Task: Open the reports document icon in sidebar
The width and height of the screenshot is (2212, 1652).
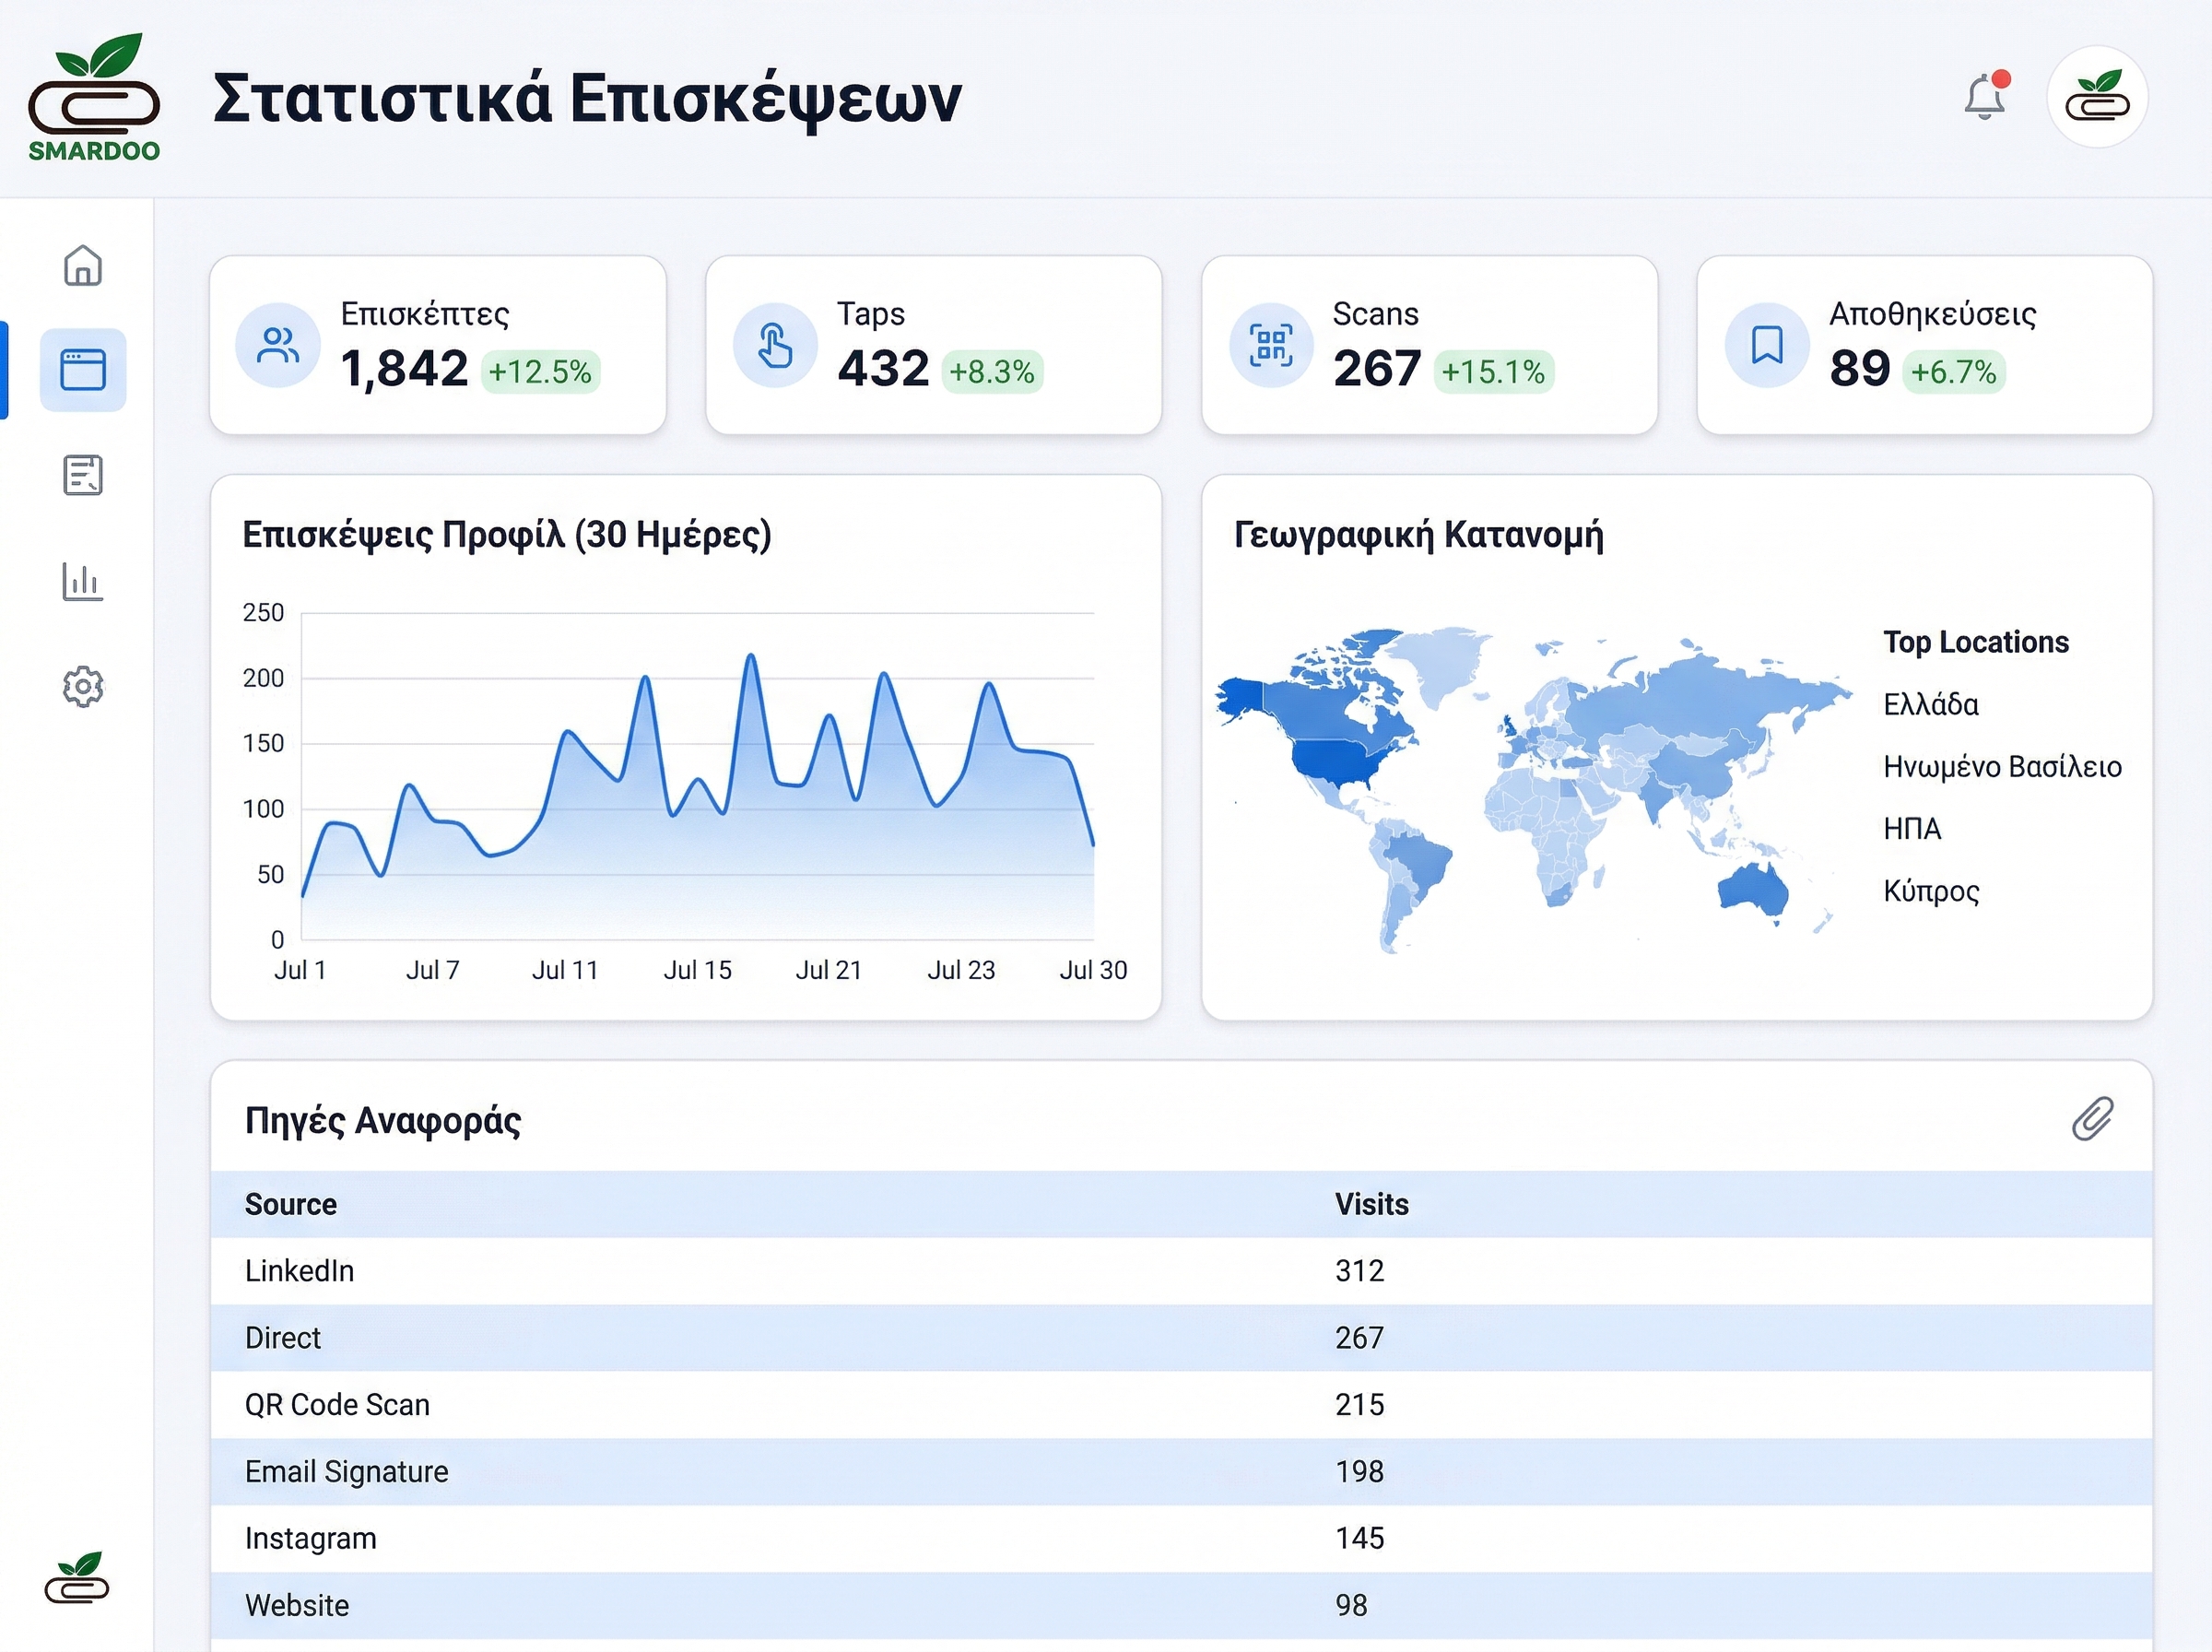Action: pyautogui.click(x=83, y=476)
